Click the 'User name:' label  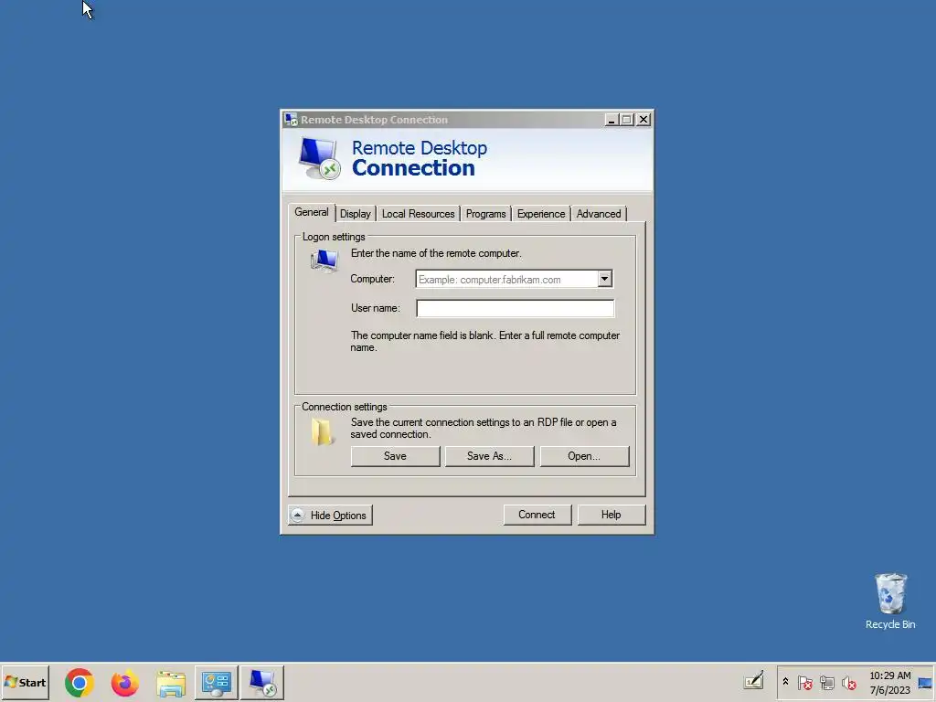pos(375,308)
